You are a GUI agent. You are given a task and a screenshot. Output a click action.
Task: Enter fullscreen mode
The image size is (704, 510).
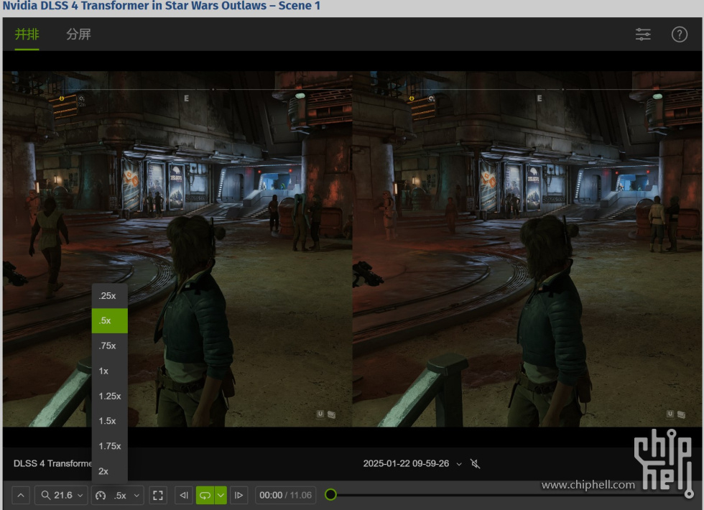click(158, 495)
